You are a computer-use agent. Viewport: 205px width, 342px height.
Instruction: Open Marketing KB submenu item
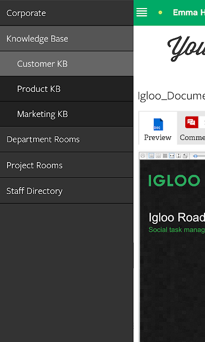click(x=66, y=114)
